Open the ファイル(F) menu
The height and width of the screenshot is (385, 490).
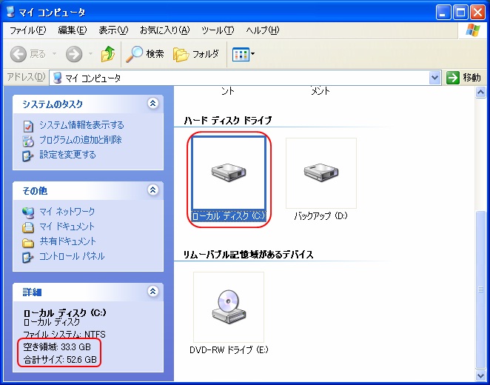(27, 30)
